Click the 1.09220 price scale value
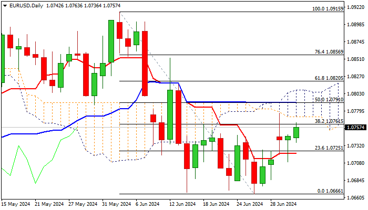Screen dimensions: 368x210 point(355,7)
